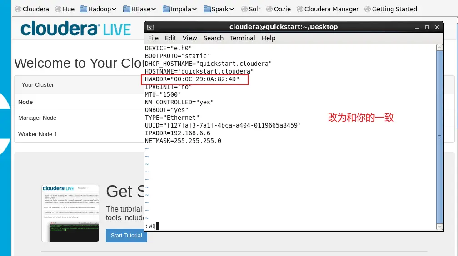Expand the Hadoop bookmark dropdown arrow
The width and height of the screenshot is (458, 256).
point(114,10)
